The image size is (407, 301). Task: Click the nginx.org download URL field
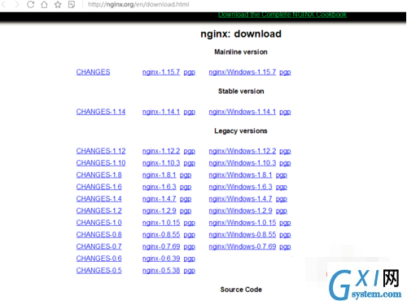tap(138, 4)
